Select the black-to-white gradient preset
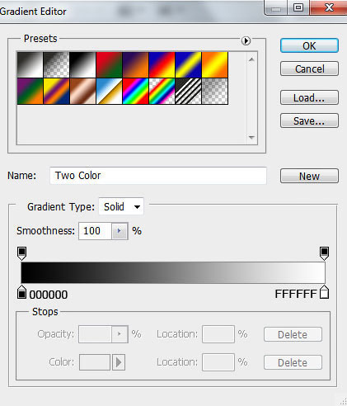This screenshot has height=406, width=347. tap(83, 65)
